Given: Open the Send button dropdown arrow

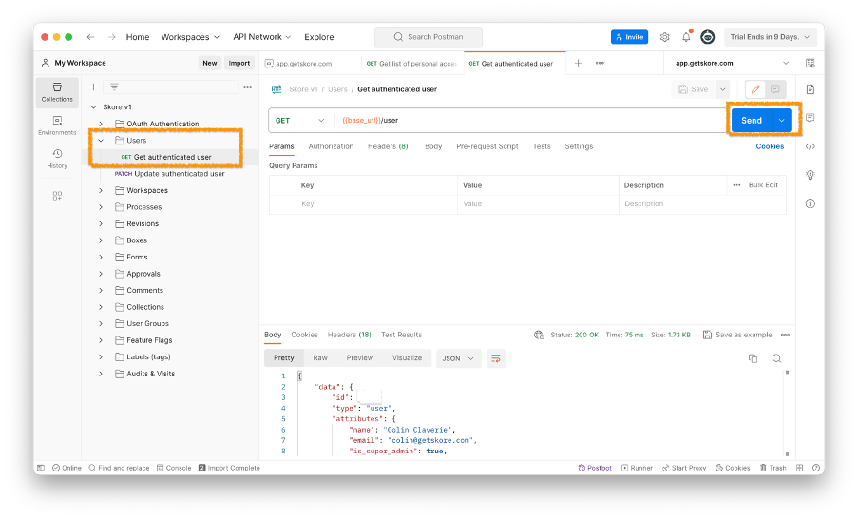Looking at the screenshot, I should point(782,120).
